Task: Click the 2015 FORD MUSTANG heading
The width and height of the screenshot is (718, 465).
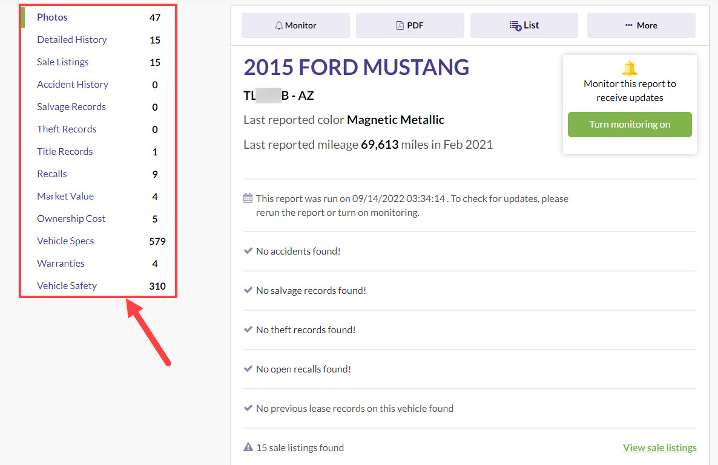Action: pos(356,67)
